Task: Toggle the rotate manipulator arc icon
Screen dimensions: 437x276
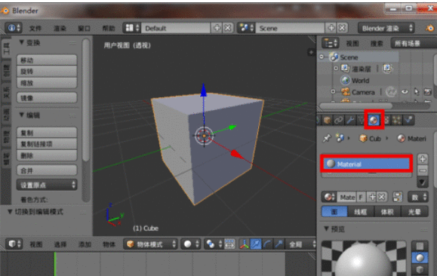Action: click(267, 244)
